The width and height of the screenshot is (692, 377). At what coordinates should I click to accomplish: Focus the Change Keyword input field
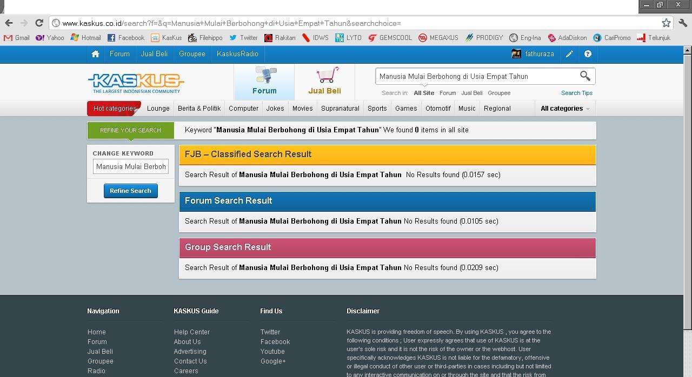(131, 166)
